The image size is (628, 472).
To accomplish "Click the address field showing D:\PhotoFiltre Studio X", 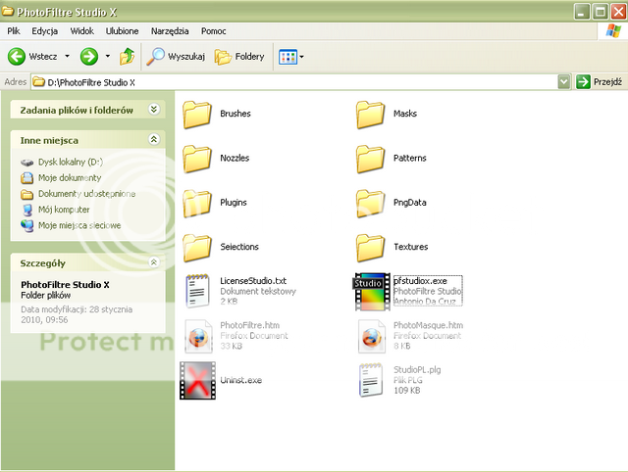I will click(x=294, y=82).
